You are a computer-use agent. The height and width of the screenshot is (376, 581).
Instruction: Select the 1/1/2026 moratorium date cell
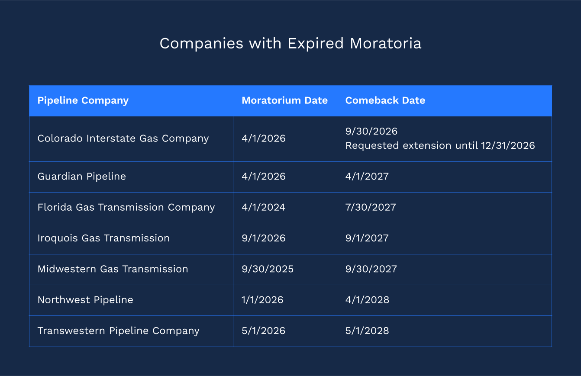coord(262,300)
